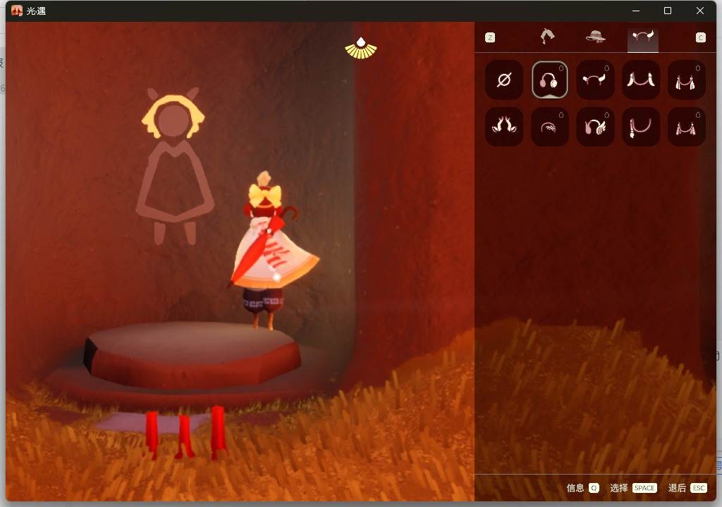This screenshot has width=722, height=507.
Task: Maximize the 光遇 game window
Action: click(x=668, y=11)
